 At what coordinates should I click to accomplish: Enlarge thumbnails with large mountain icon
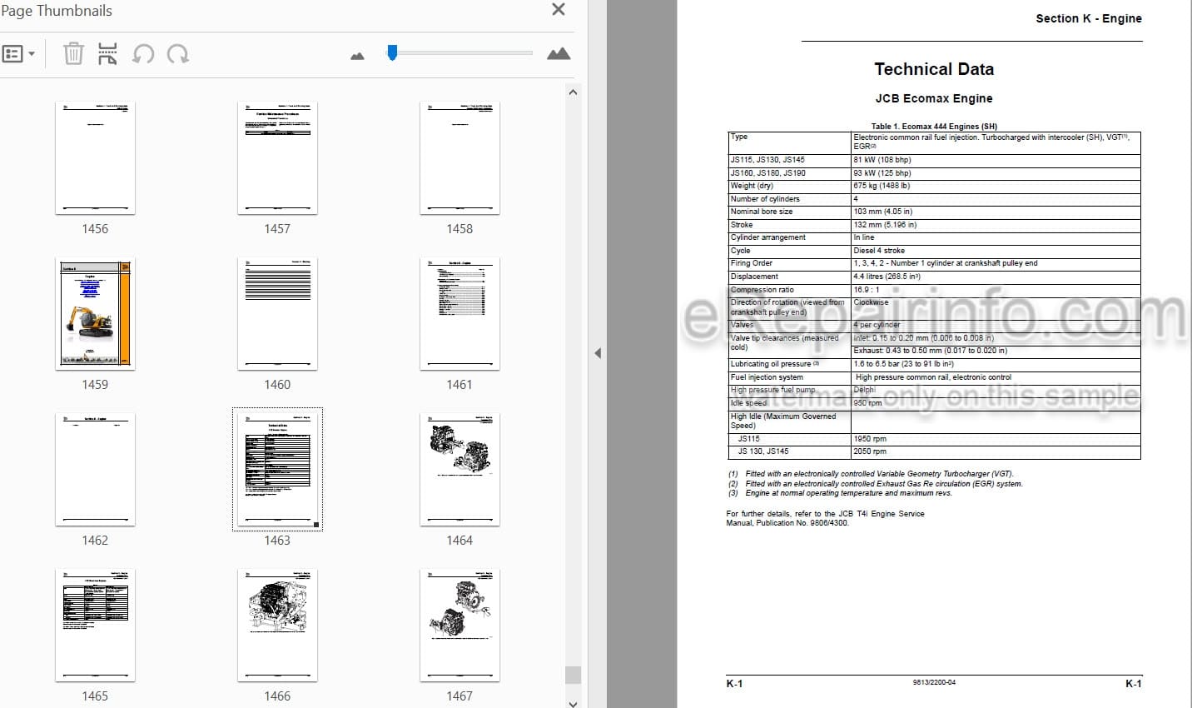coord(559,54)
